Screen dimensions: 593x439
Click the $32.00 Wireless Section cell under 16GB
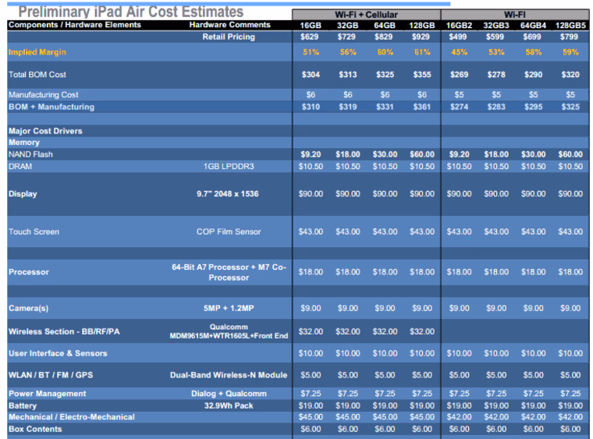311,331
